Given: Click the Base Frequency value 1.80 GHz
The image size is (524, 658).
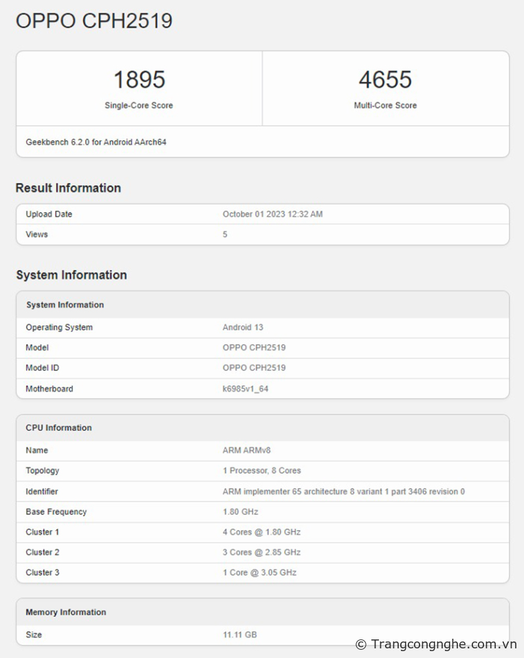Looking at the screenshot, I should 240,512.
